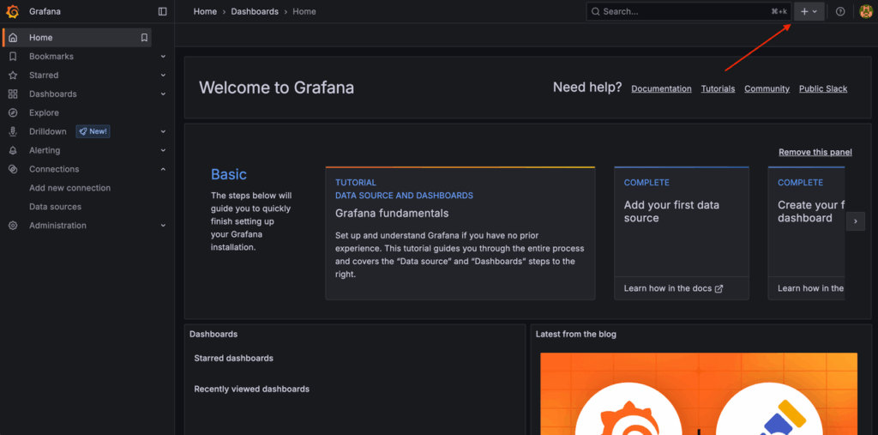The height and width of the screenshot is (435, 878).
Task: Open the plus New dropdown
Action: tap(809, 11)
